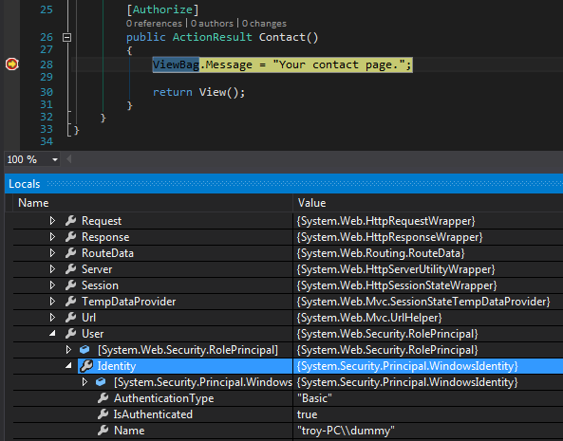
Task: Click the wrench icon beside RouteData
Action: pos(71,253)
